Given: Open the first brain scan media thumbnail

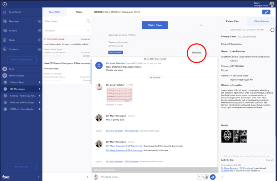Looking at the screenshot, I should pos(227,136).
